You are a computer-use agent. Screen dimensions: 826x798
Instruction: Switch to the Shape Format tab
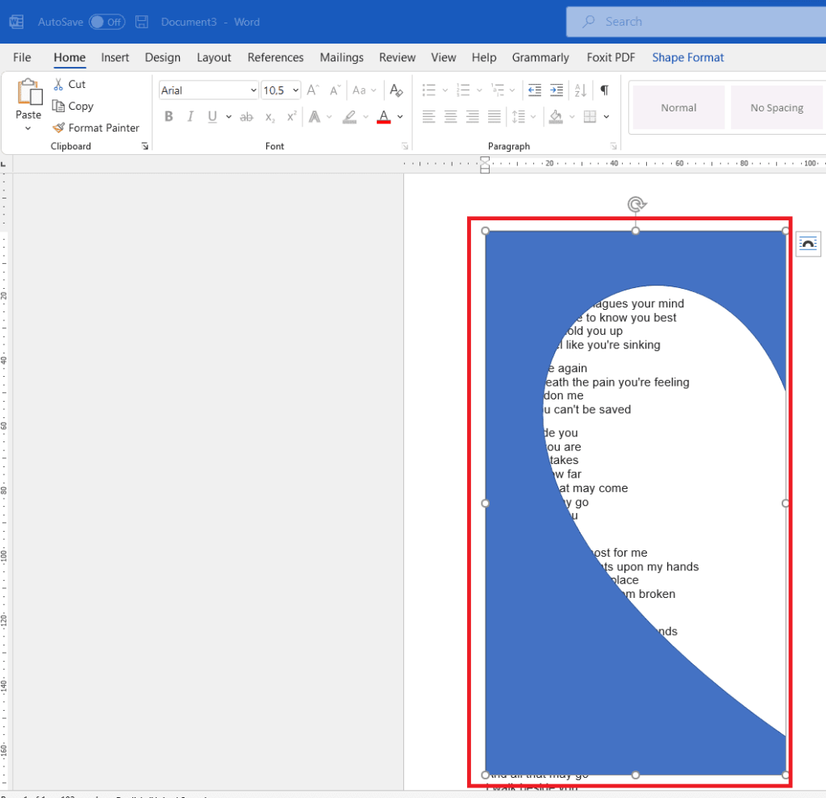(x=687, y=57)
